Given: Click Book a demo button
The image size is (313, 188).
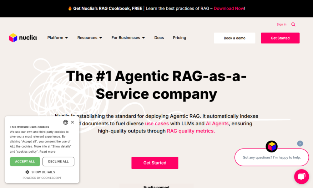Looking at the screenshot, I should point(234,38).
